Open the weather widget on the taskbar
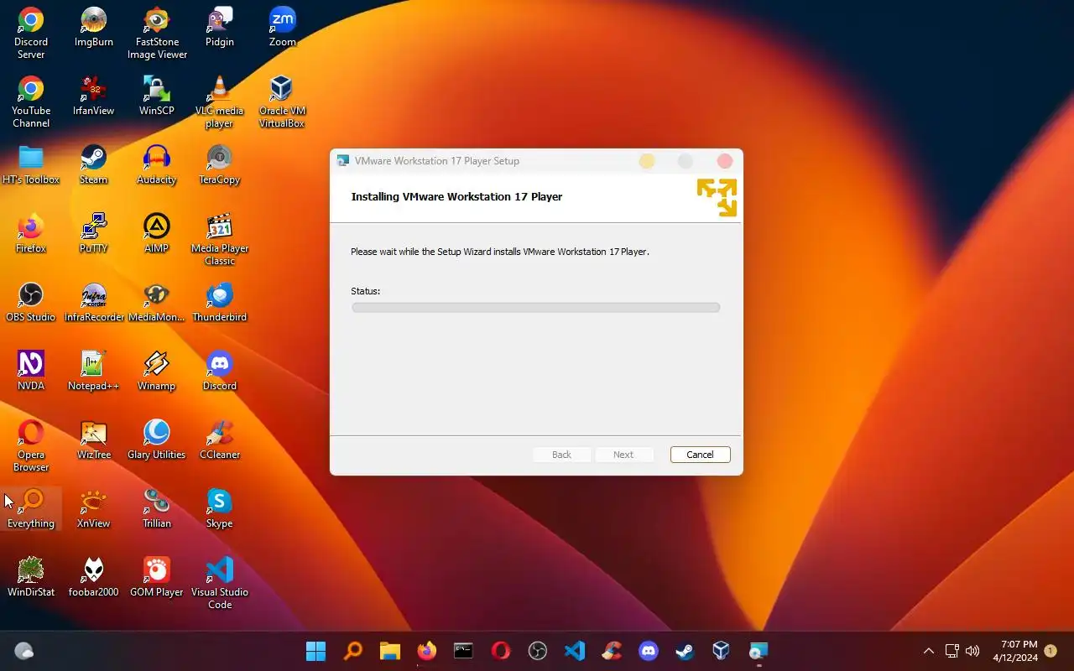The image size is (1074, 671). tap(24, 651)
